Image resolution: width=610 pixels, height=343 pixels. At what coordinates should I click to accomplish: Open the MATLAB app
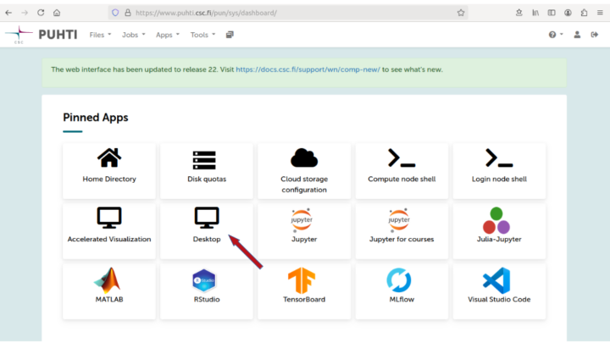109,291
